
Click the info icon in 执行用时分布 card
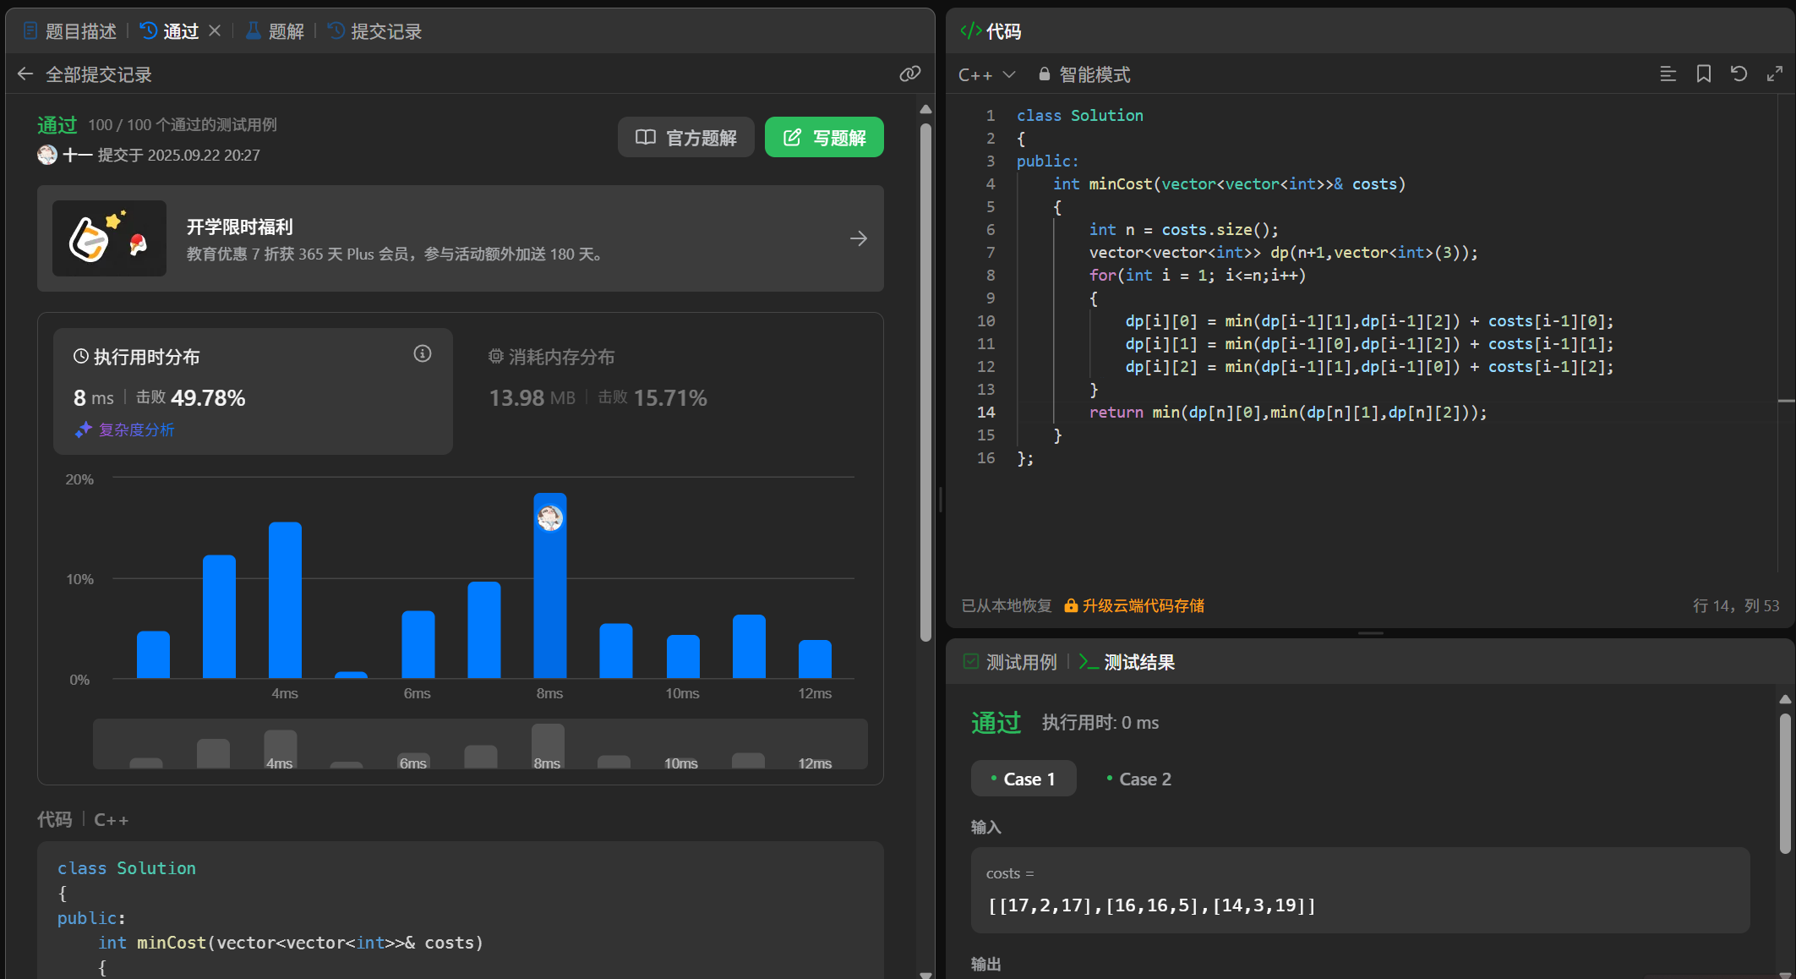pyautogui.click(x=423, y=354)
